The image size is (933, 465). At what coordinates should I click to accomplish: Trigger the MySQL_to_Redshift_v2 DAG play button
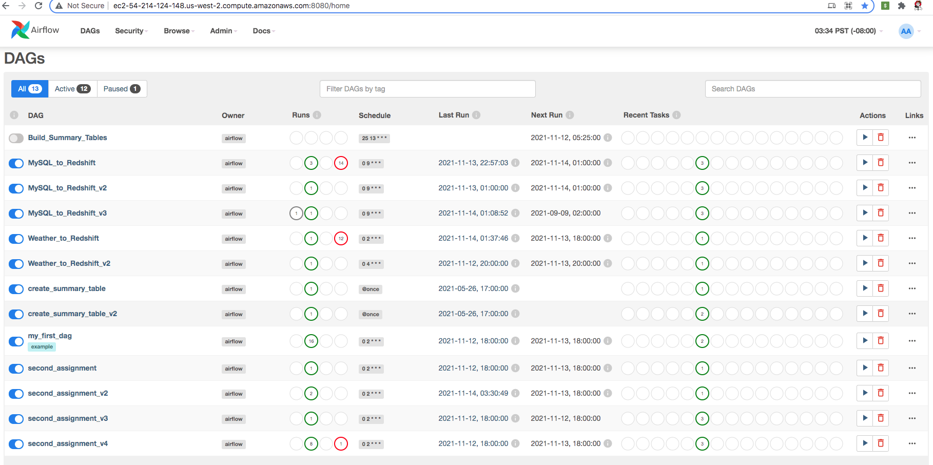pos(865,188)
